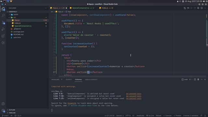Click the notifications bell in status bar
Screen dimensions: 208x117
pyautogui.click(x=205, y=116)
